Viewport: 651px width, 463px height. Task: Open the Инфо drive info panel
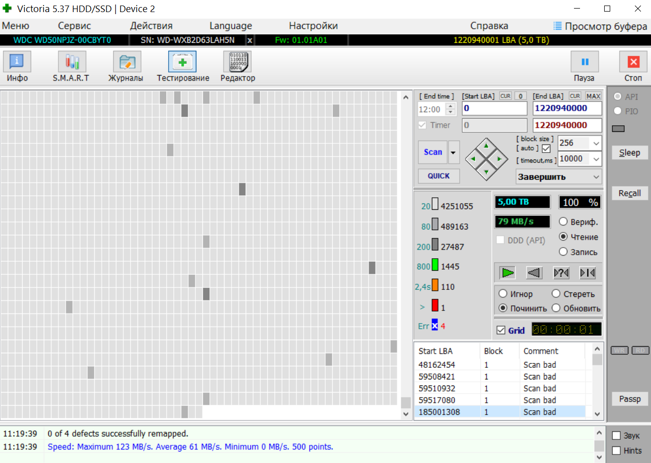pos(17,66)
